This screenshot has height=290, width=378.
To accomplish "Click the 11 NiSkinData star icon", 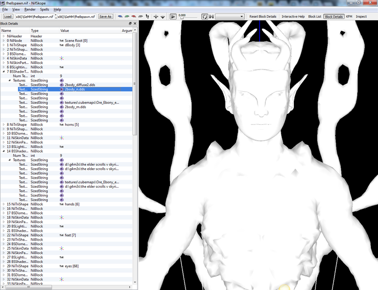I will [x=61, y=138].
